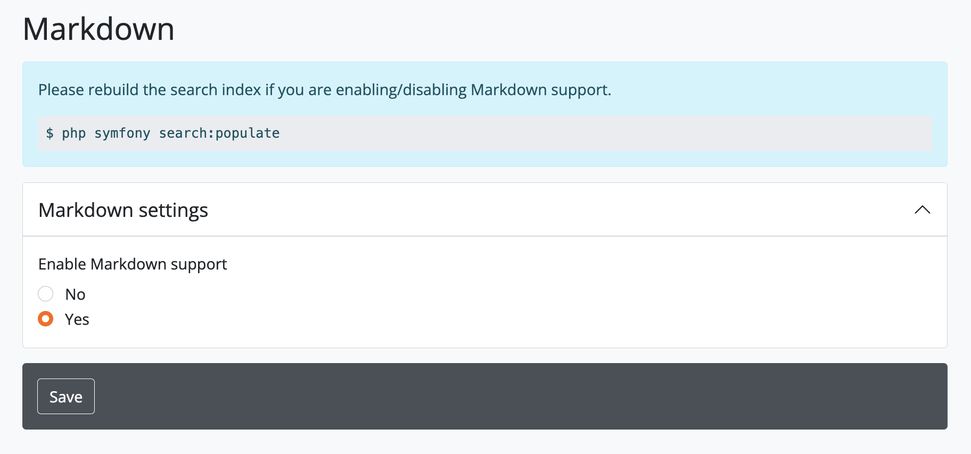Click the Markdown page heading
Image resolution: width=971 pixels, height=454 pixels.
98,29
